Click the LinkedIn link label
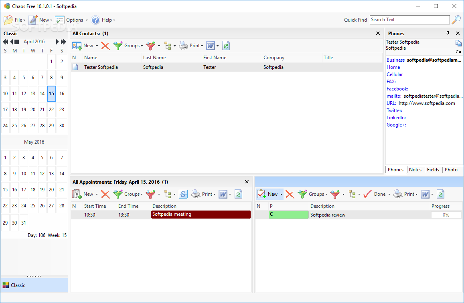 click(x=396, y=118)
